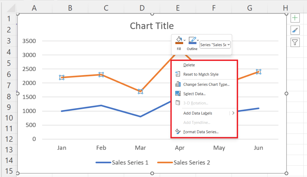
Task: Click the Format Data Series brush icon
Action: point(178,132)
